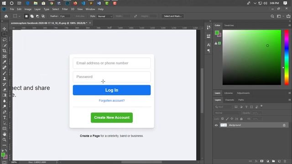Switch to the Swatches tab

point(229,26)
